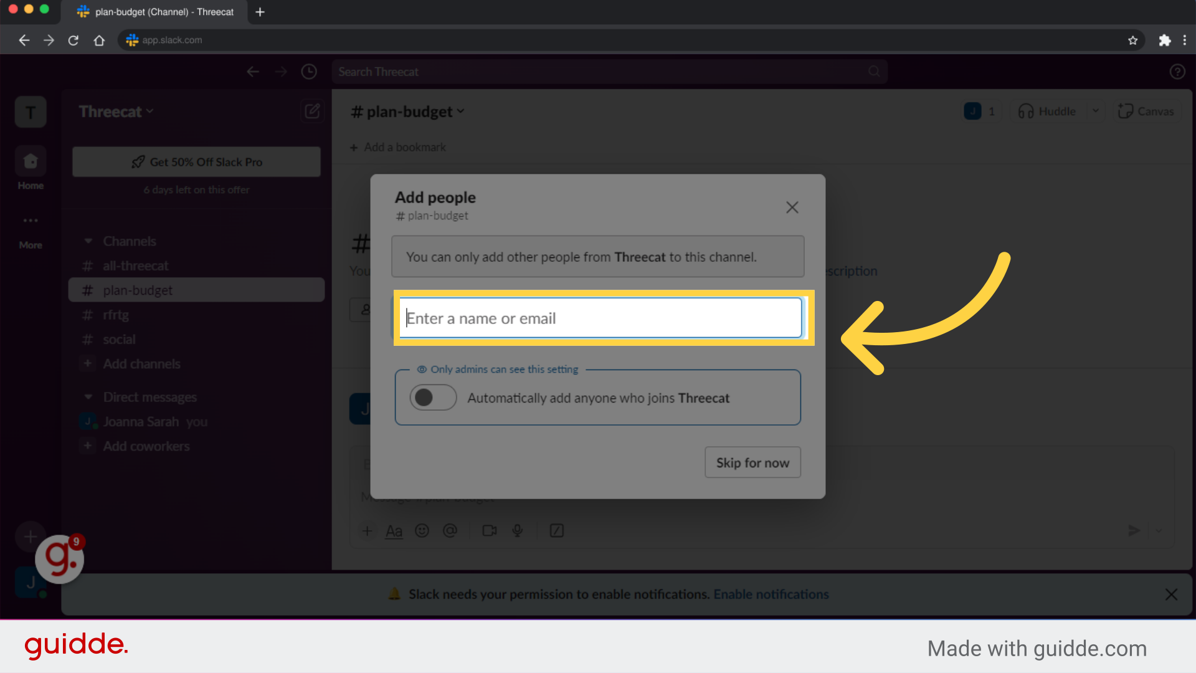
Task: Attach a file using the plus icon
Action: [x=368, y=531]
